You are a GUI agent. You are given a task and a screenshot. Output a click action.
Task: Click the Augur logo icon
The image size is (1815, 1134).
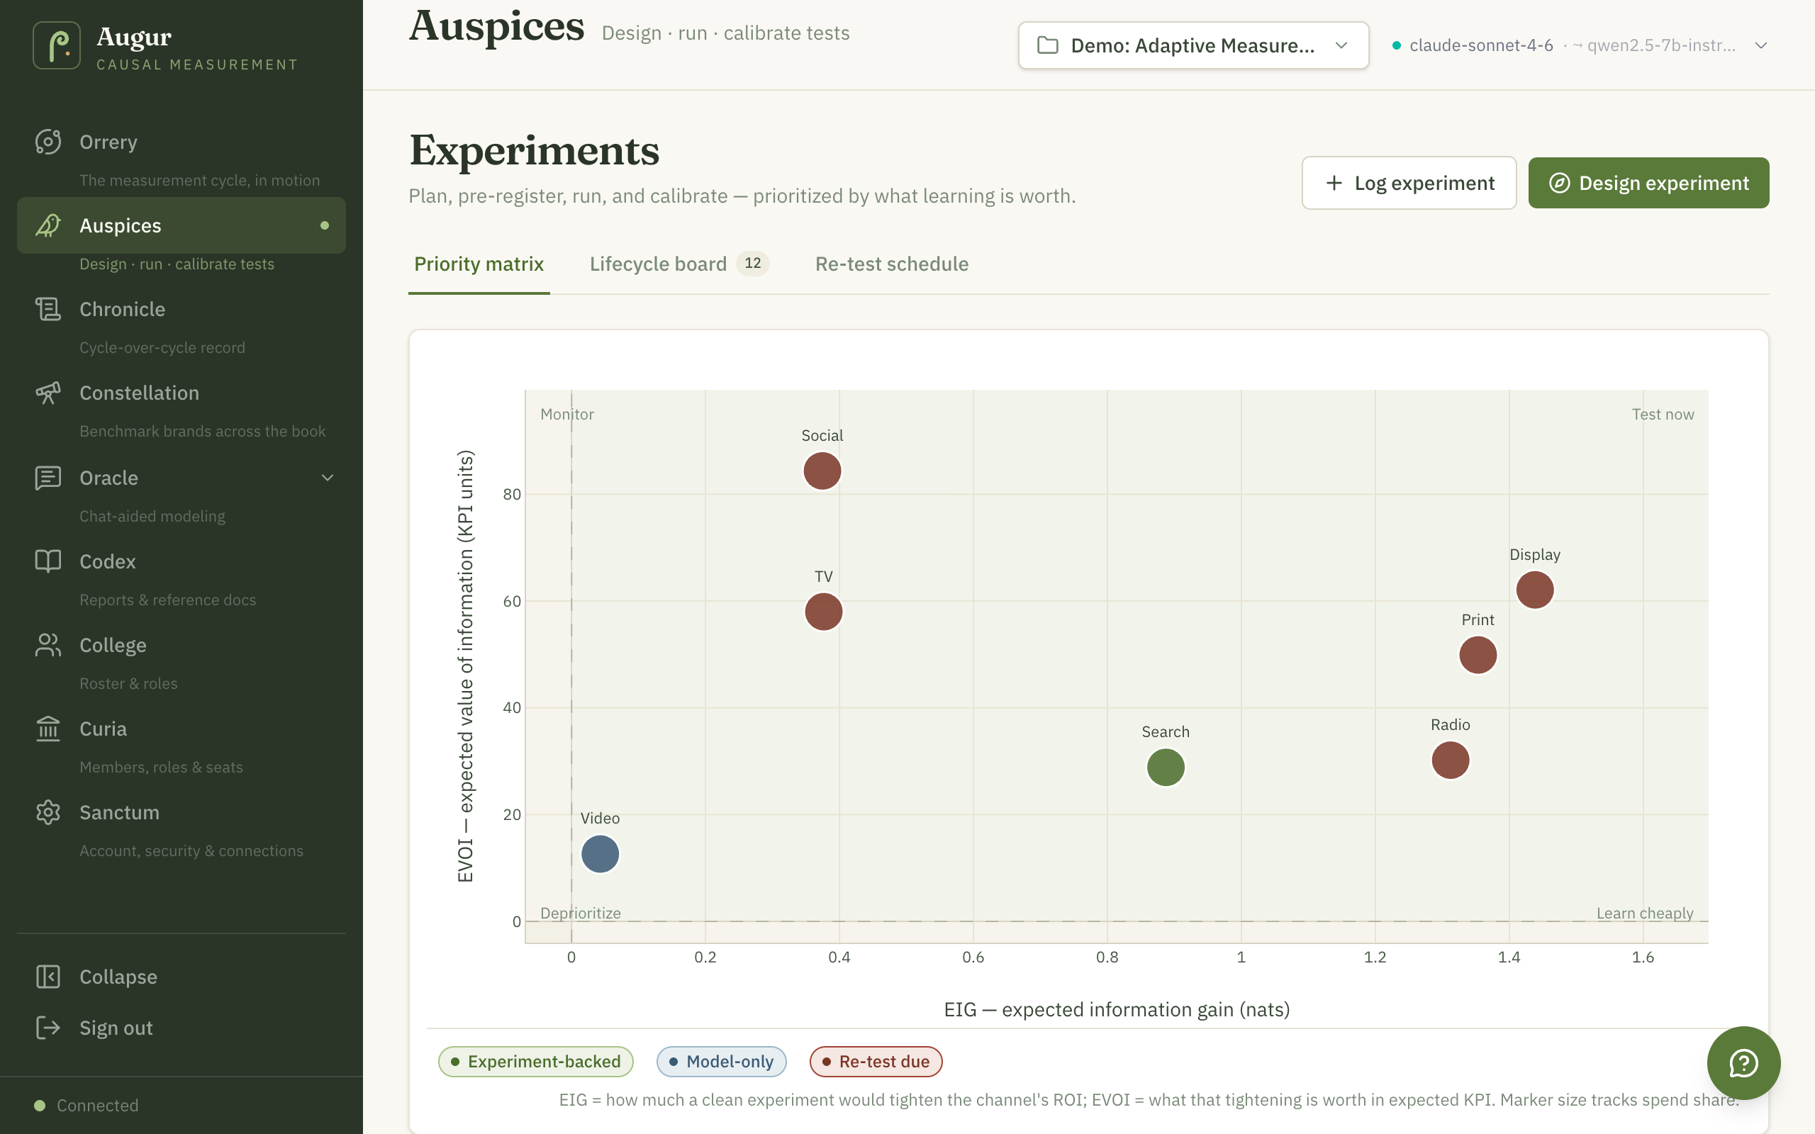point(57,45)
